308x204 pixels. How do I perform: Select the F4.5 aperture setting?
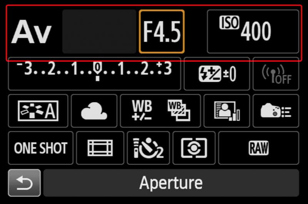point(162,32)
